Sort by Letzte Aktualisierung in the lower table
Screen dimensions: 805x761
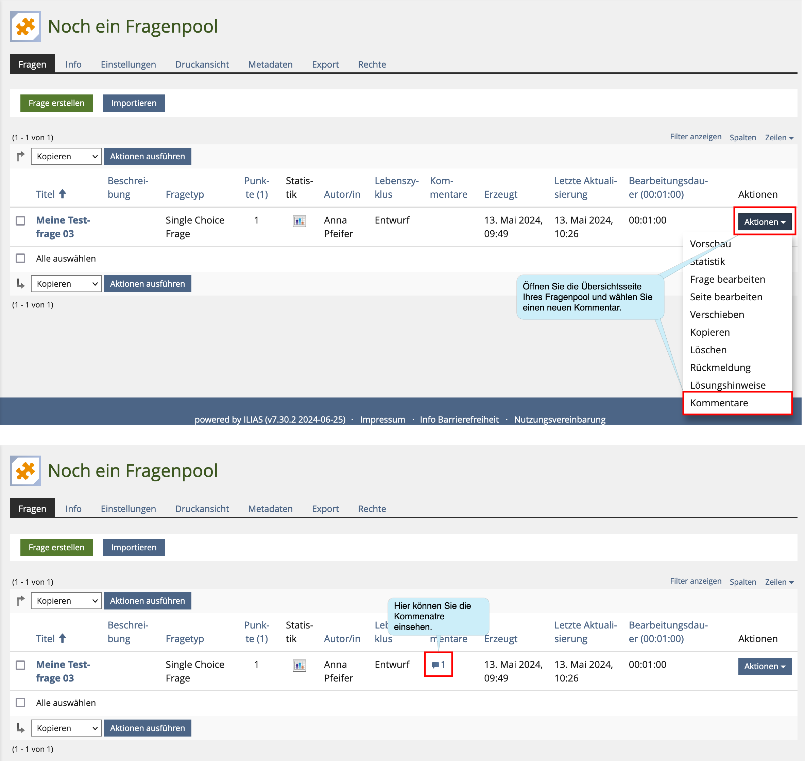click(x=585, y=632)
